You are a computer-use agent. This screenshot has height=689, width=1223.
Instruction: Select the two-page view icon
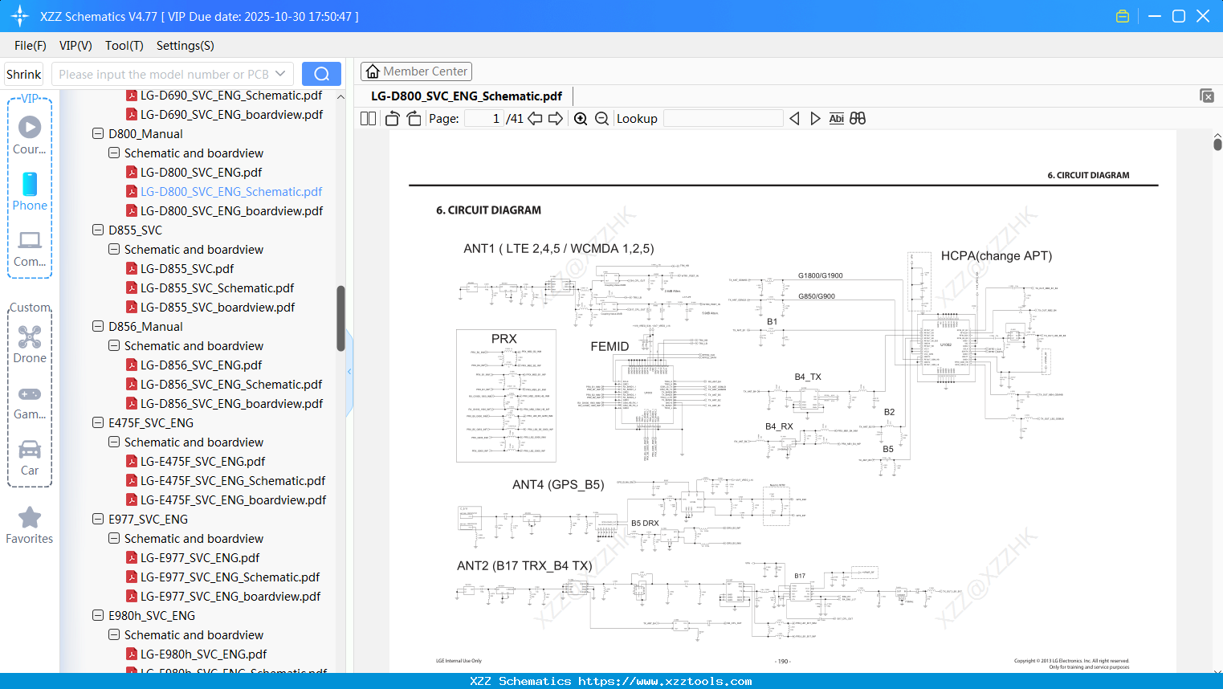tap(367, 118)
